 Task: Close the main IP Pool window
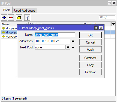click(x=114, y=3)
